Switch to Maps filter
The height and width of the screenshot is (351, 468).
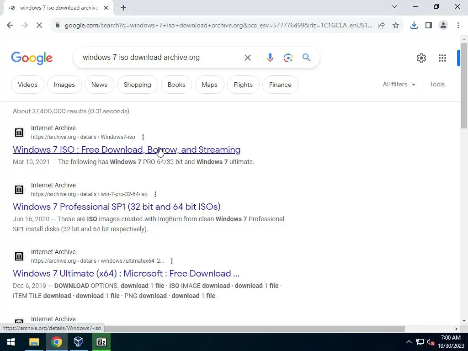tap(209, 85)
